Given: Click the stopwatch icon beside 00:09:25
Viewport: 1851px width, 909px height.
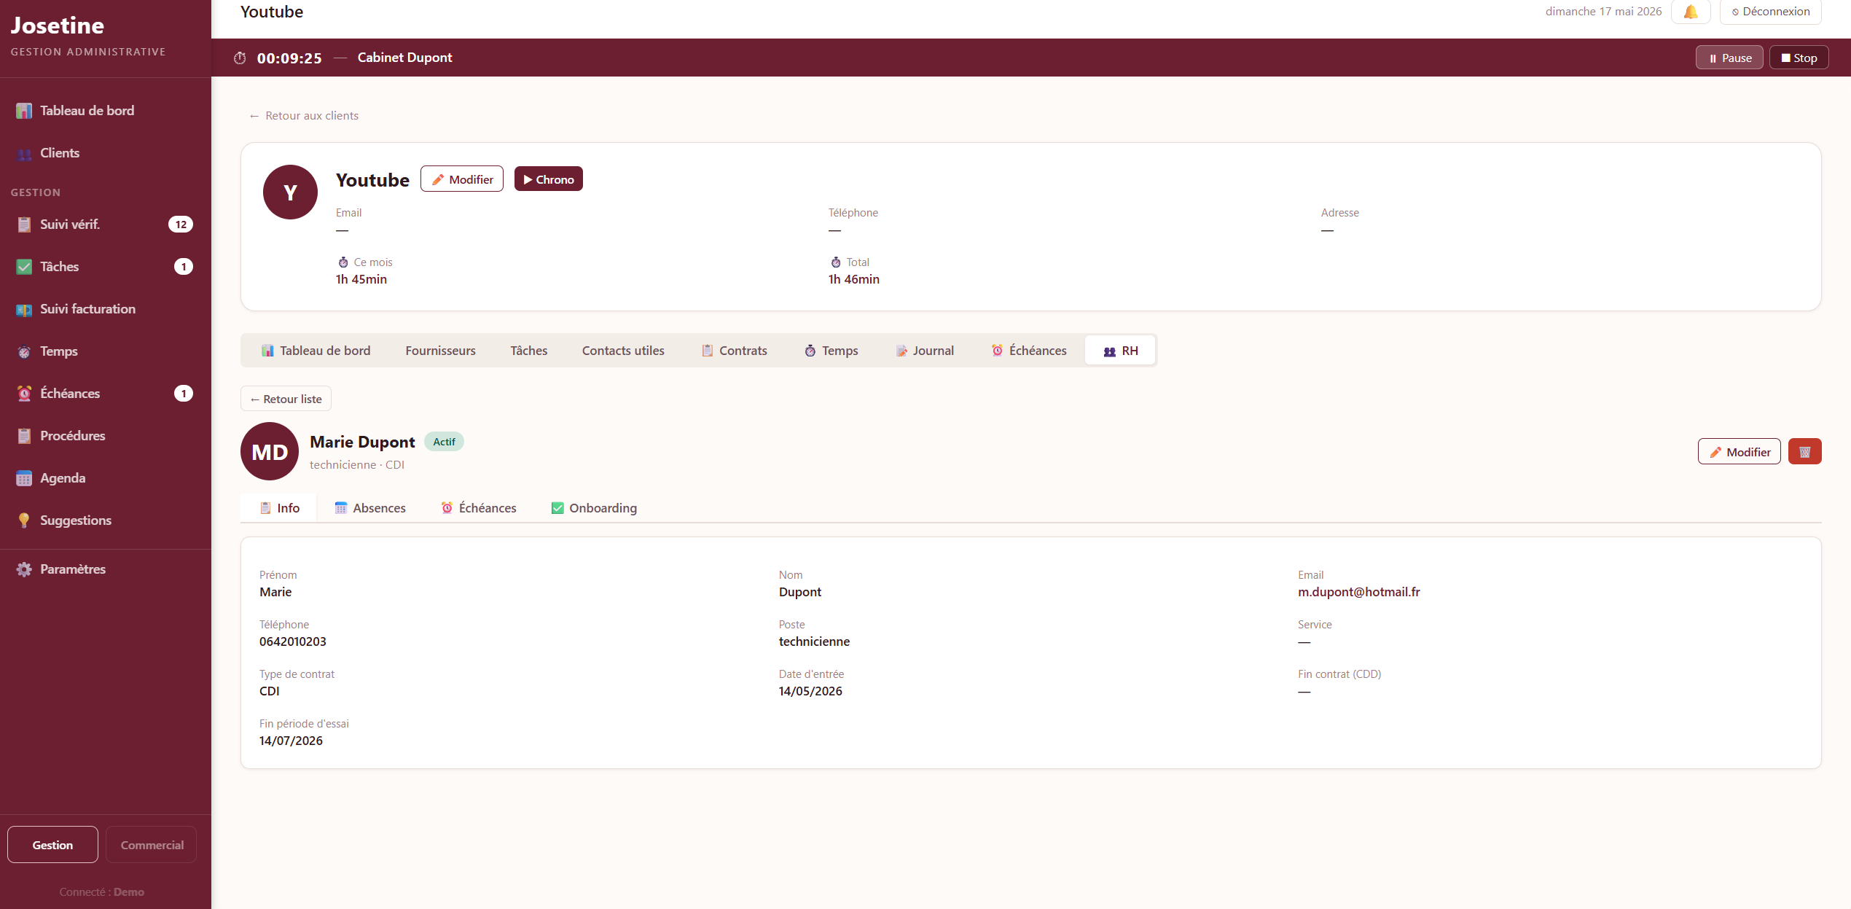Looking at the screenshot, I should 240,58.
